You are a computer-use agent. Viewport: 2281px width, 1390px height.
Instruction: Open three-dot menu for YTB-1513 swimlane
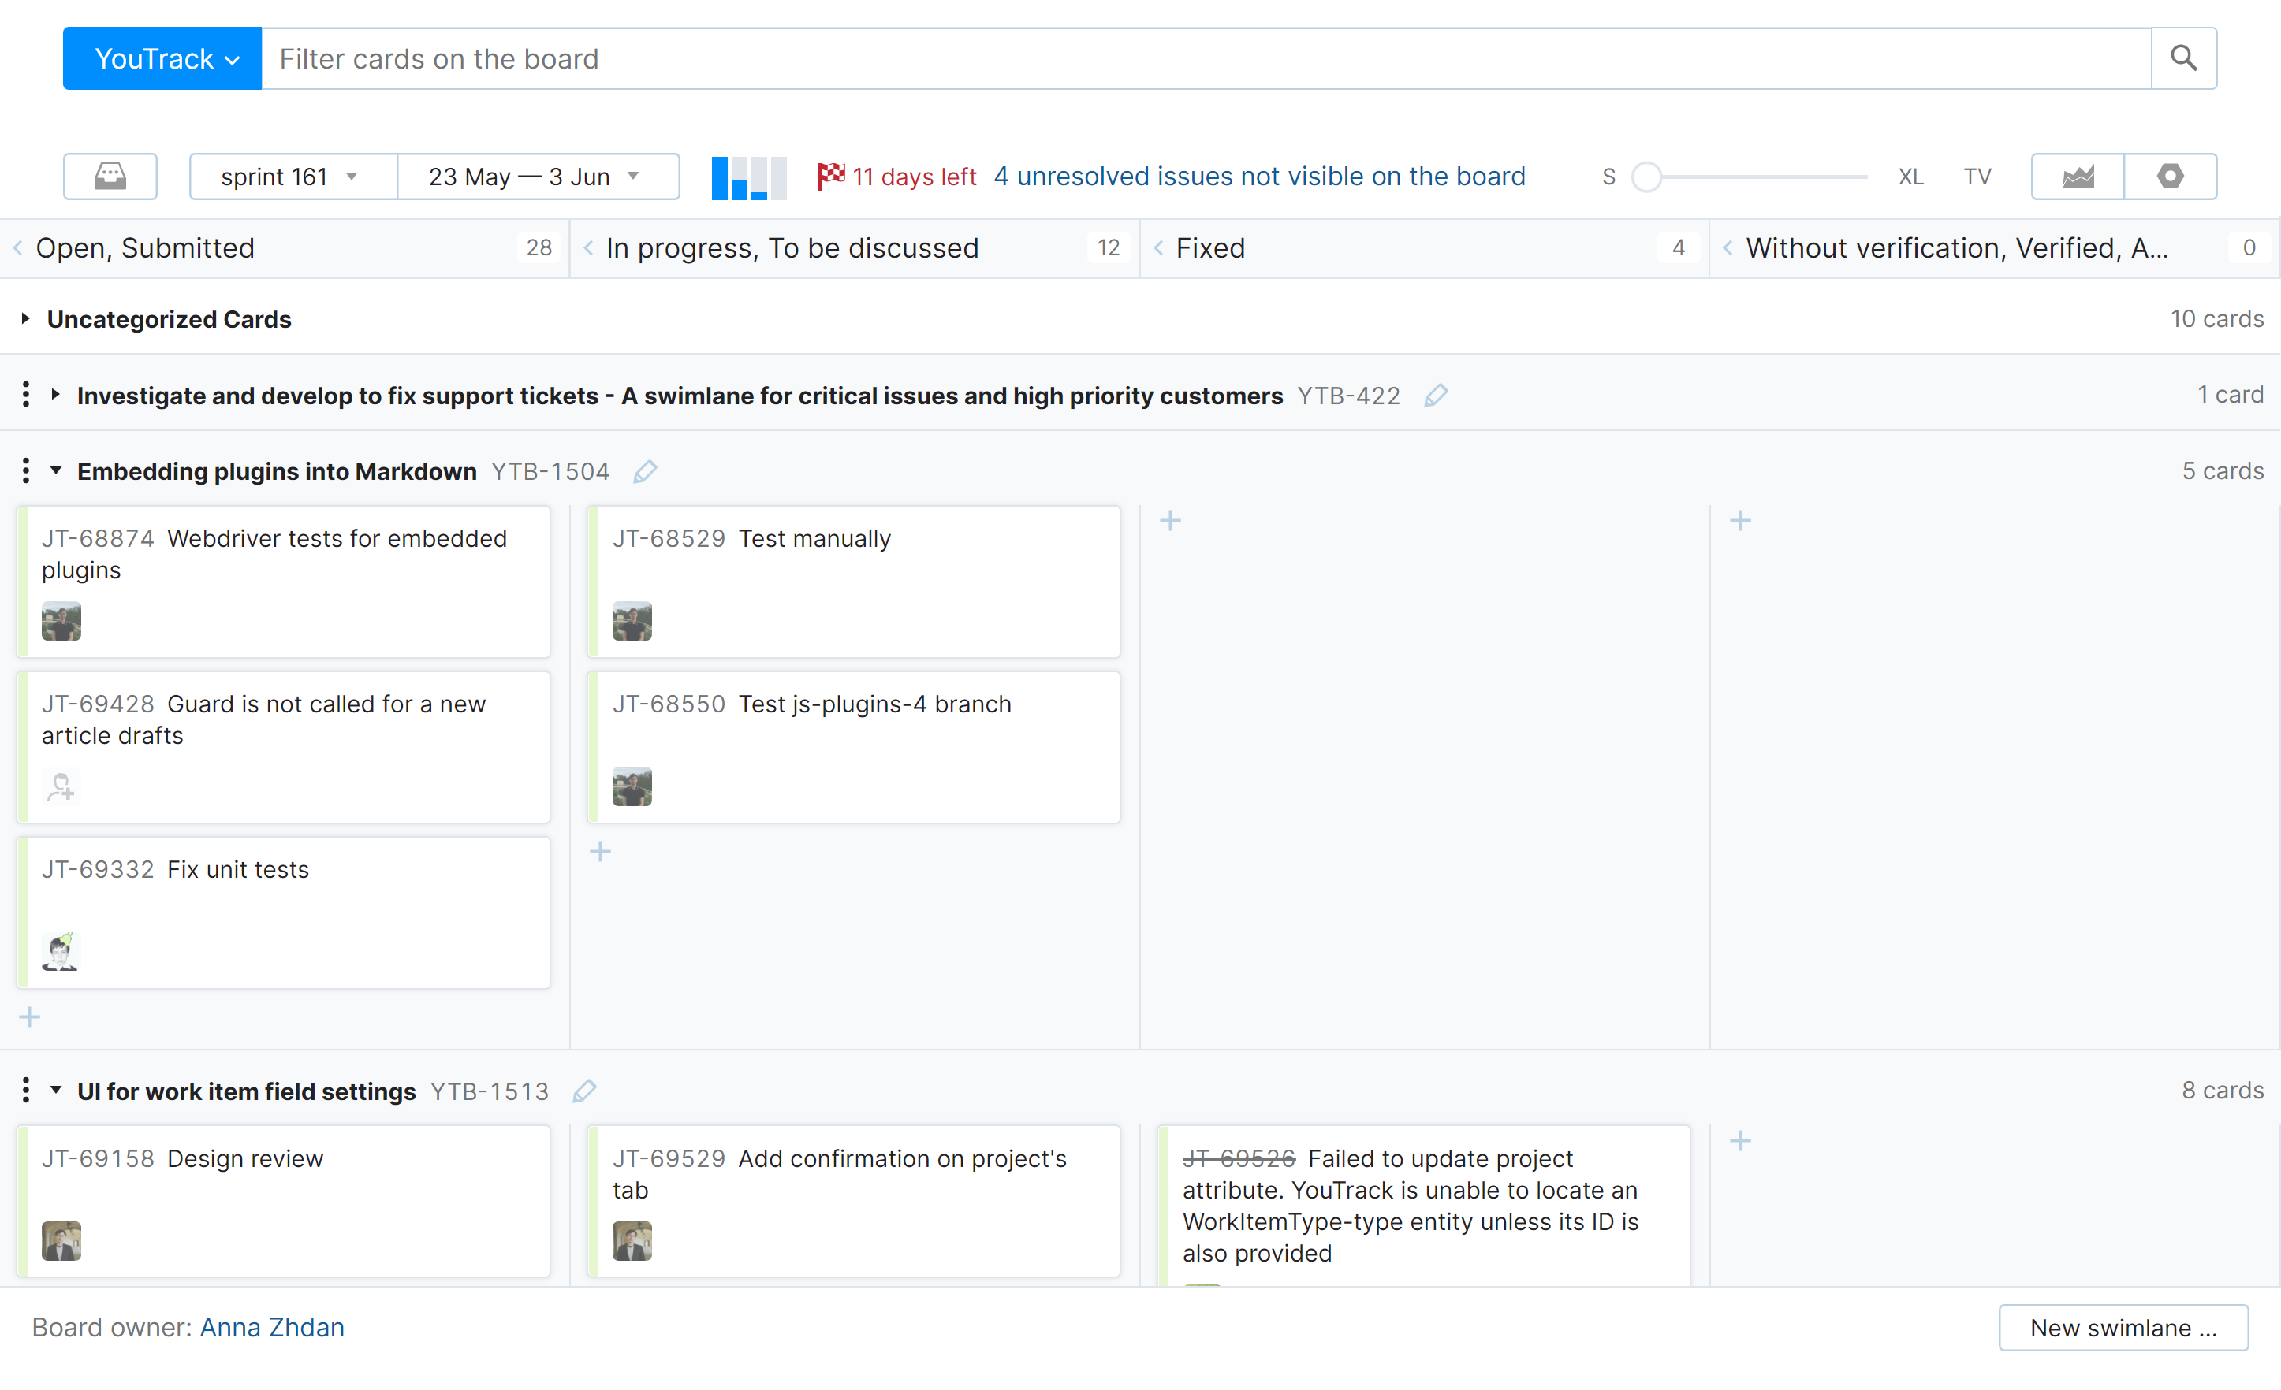point(26,1090)
